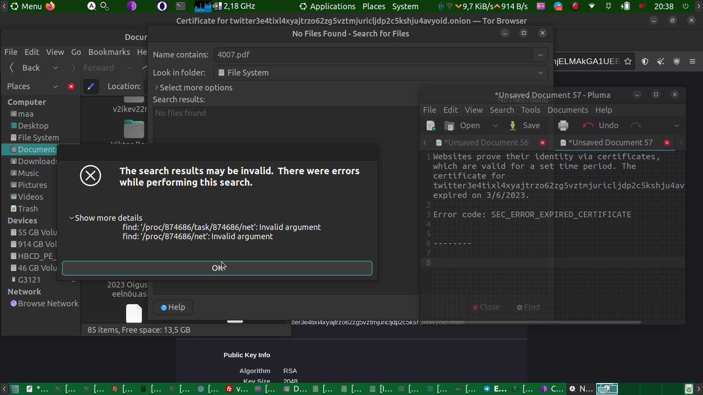The width and height of the screenshot is (703, 395).
Task: Close the Unsaved Document 57 tab
Action: tap(667, 143)
